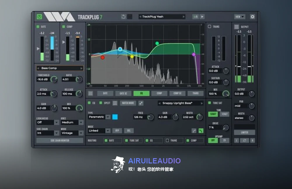The image size is (292, 189).
Task: Switch to the GATE tab
Action: click(105, 93)
